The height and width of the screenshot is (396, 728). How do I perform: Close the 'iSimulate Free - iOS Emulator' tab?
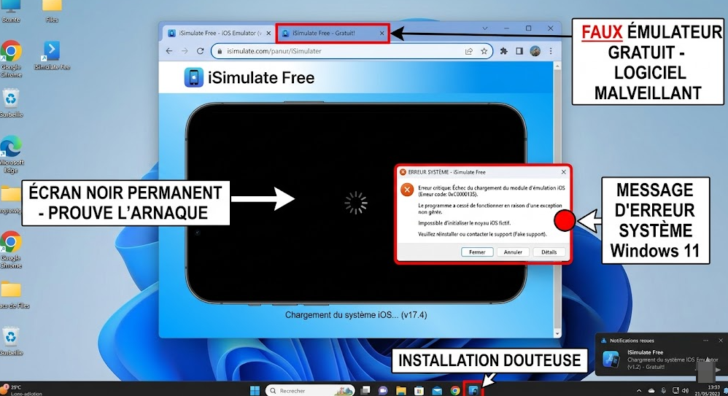[x=268, y=34]
